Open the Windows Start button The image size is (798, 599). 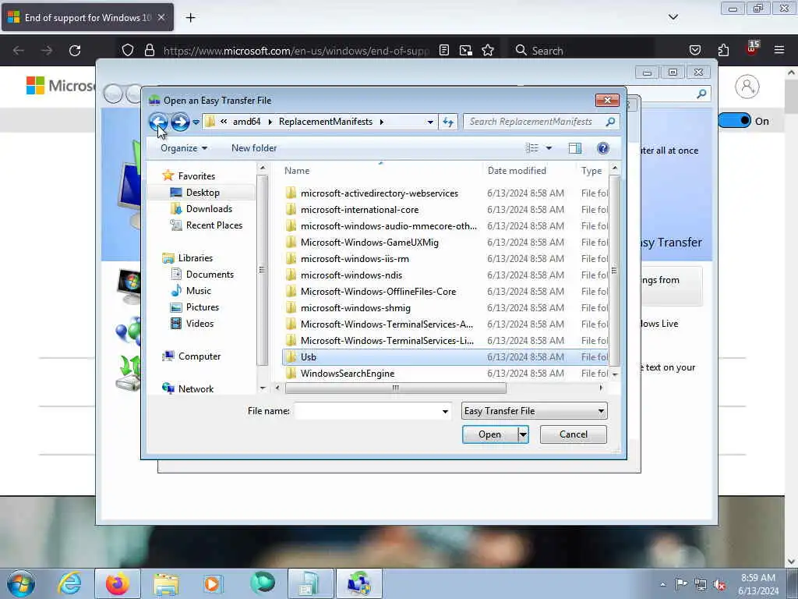[x=21, y=583]
